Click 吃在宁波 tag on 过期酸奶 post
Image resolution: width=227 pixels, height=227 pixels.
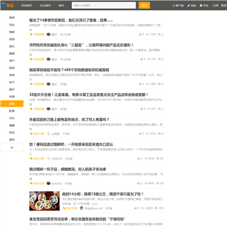tap(38, 158)
